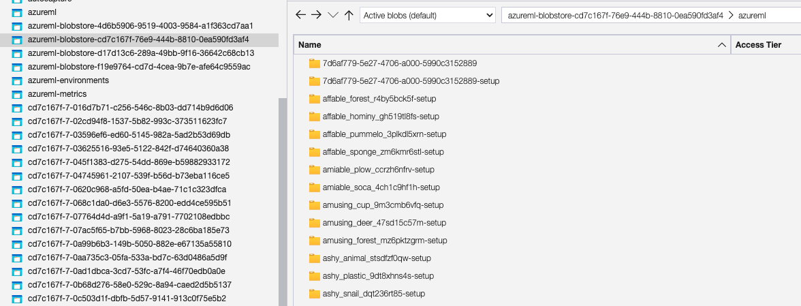Select ashy_animal_stsdfzf0qw-setup folder icon
The image size is (801, 306).
pyautogui.click(x=314, y=258)
